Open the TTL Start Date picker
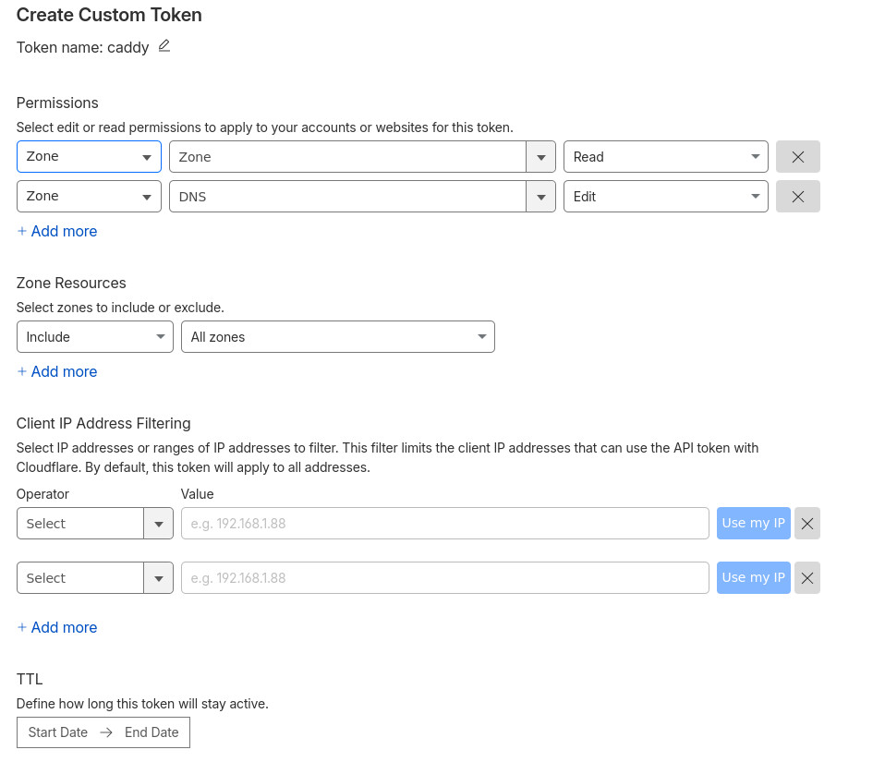885x774 pixels. 58,732
